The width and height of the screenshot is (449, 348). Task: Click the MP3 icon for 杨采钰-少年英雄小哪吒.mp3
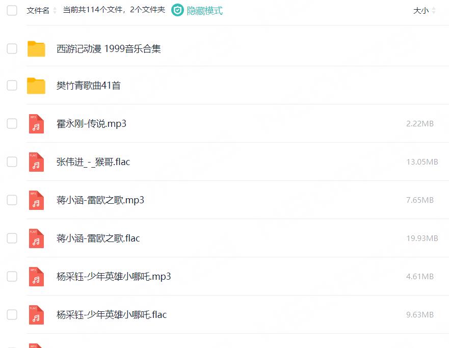point(36,277)
